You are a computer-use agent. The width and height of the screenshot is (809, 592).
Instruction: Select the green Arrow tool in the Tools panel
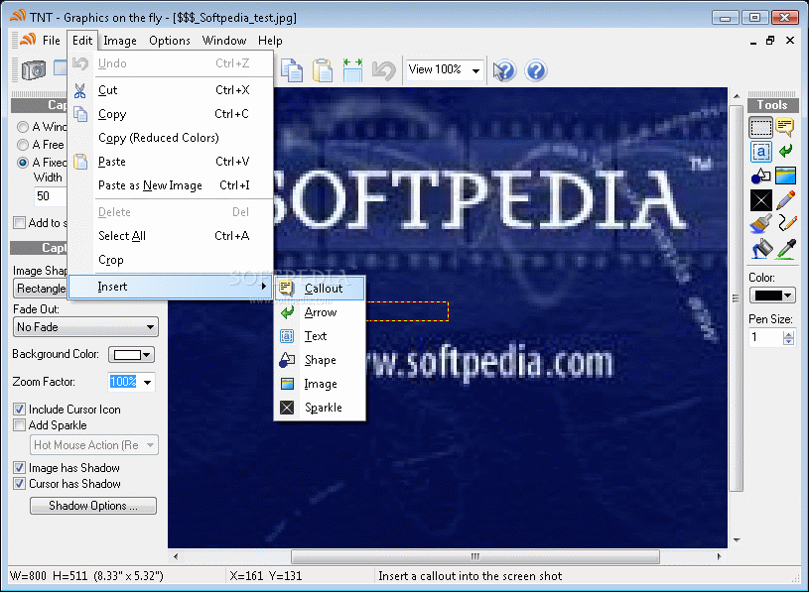pos(785,151)
